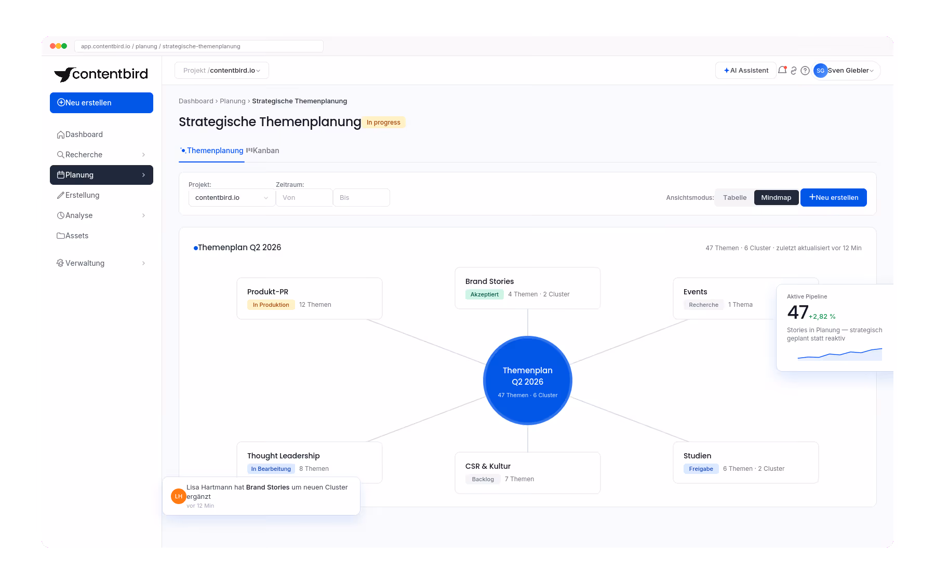Click the Planung calendar icon
This screenshot has height=584, width=935.
[x=61, y=175]
